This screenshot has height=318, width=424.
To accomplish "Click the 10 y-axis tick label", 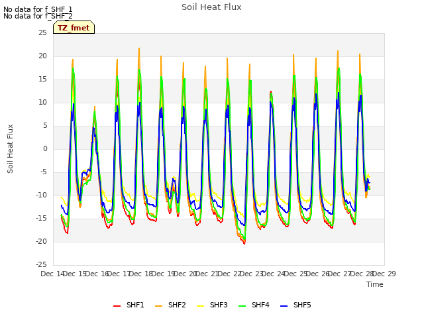I will point(42,103).
